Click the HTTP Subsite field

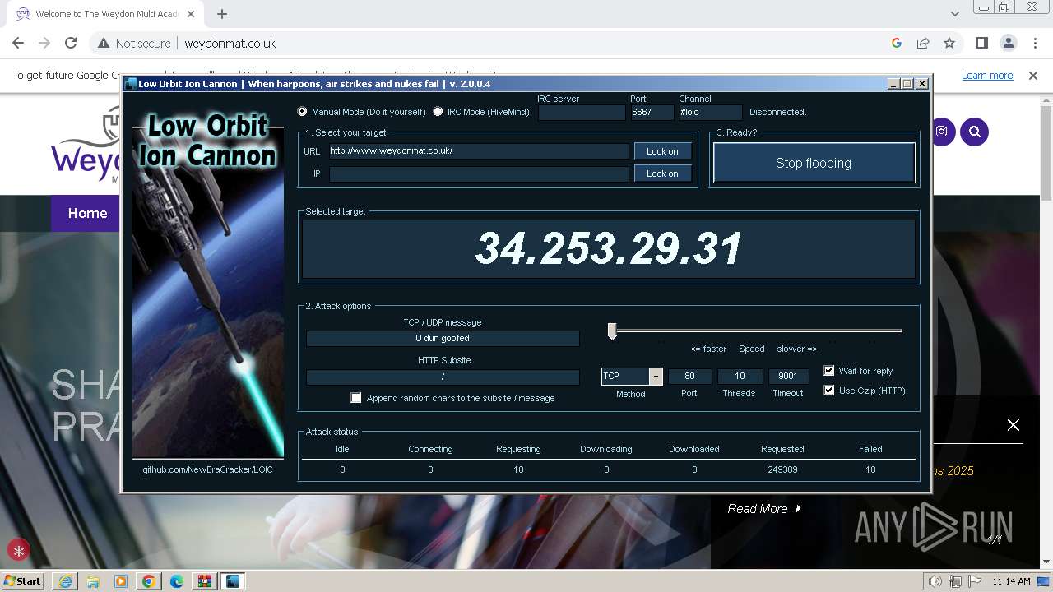443,377
